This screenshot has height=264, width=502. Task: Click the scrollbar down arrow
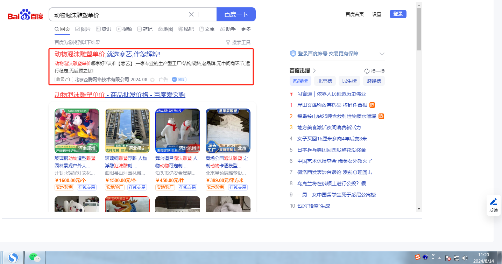[x=419, y=209]
